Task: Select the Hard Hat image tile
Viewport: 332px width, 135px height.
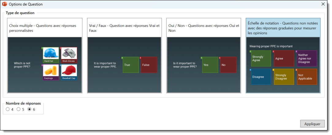Action: click(51, 55)
